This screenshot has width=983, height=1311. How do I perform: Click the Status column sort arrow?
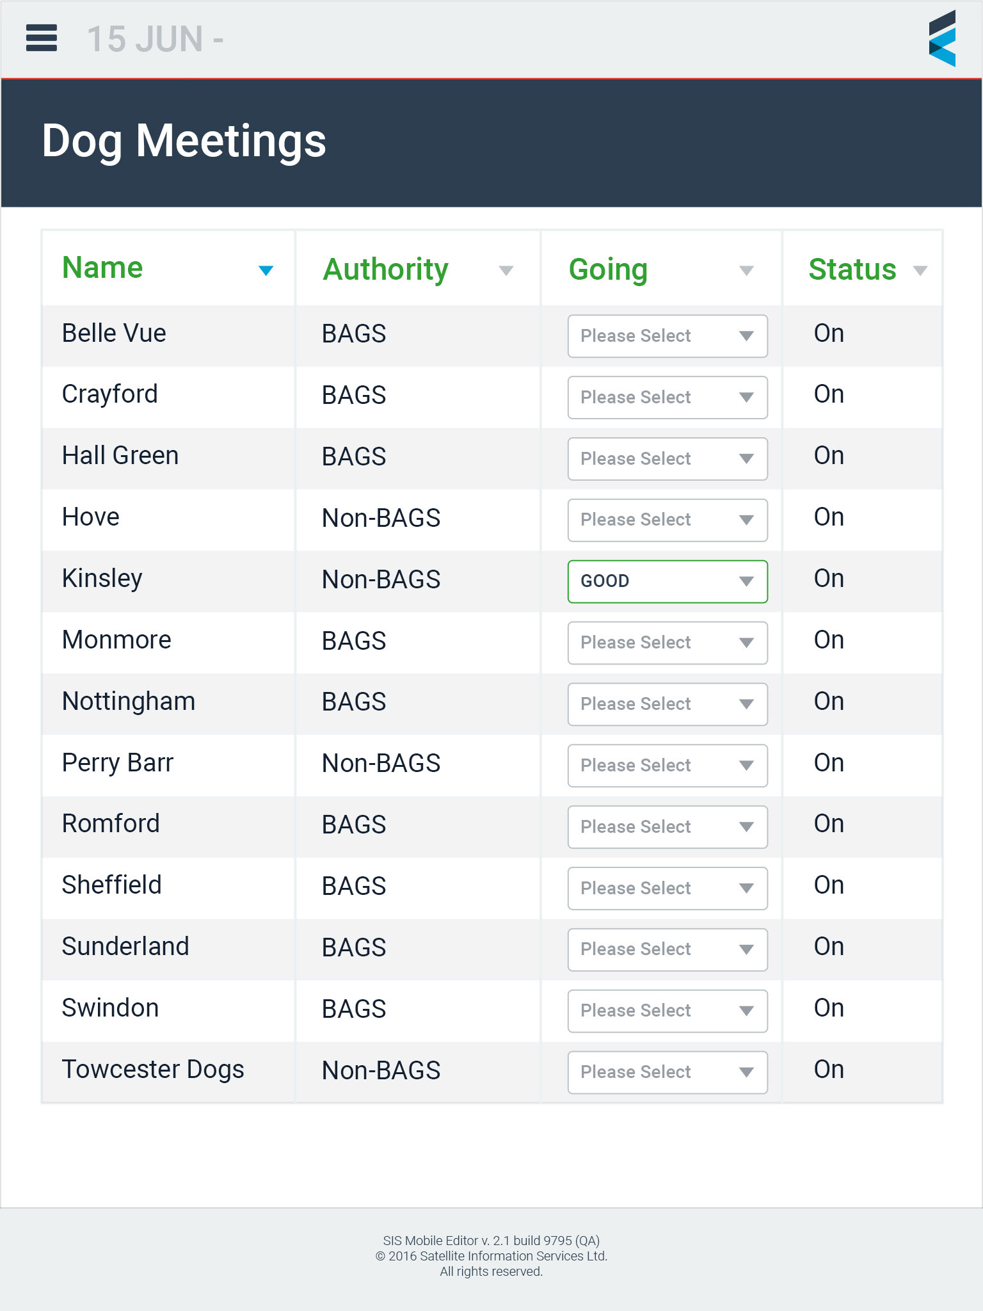click(920, 270)
